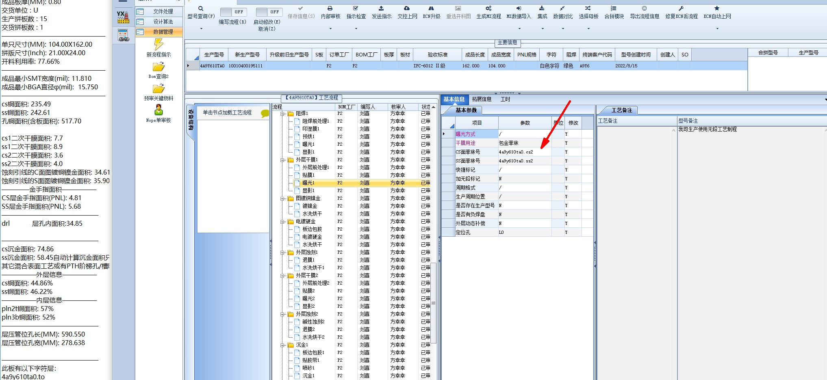Open dropdown arrow under 内部审核
Screen dimensions: 827x380
coord(330,29)
